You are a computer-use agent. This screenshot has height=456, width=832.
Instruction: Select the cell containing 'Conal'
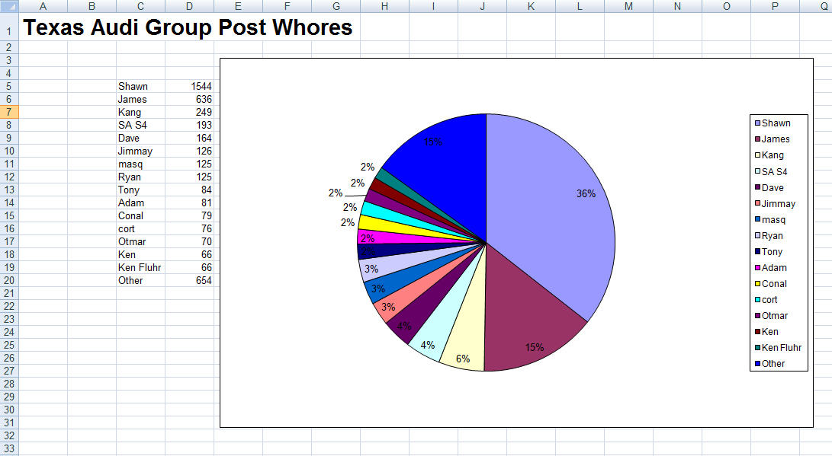tap(140, 216)
